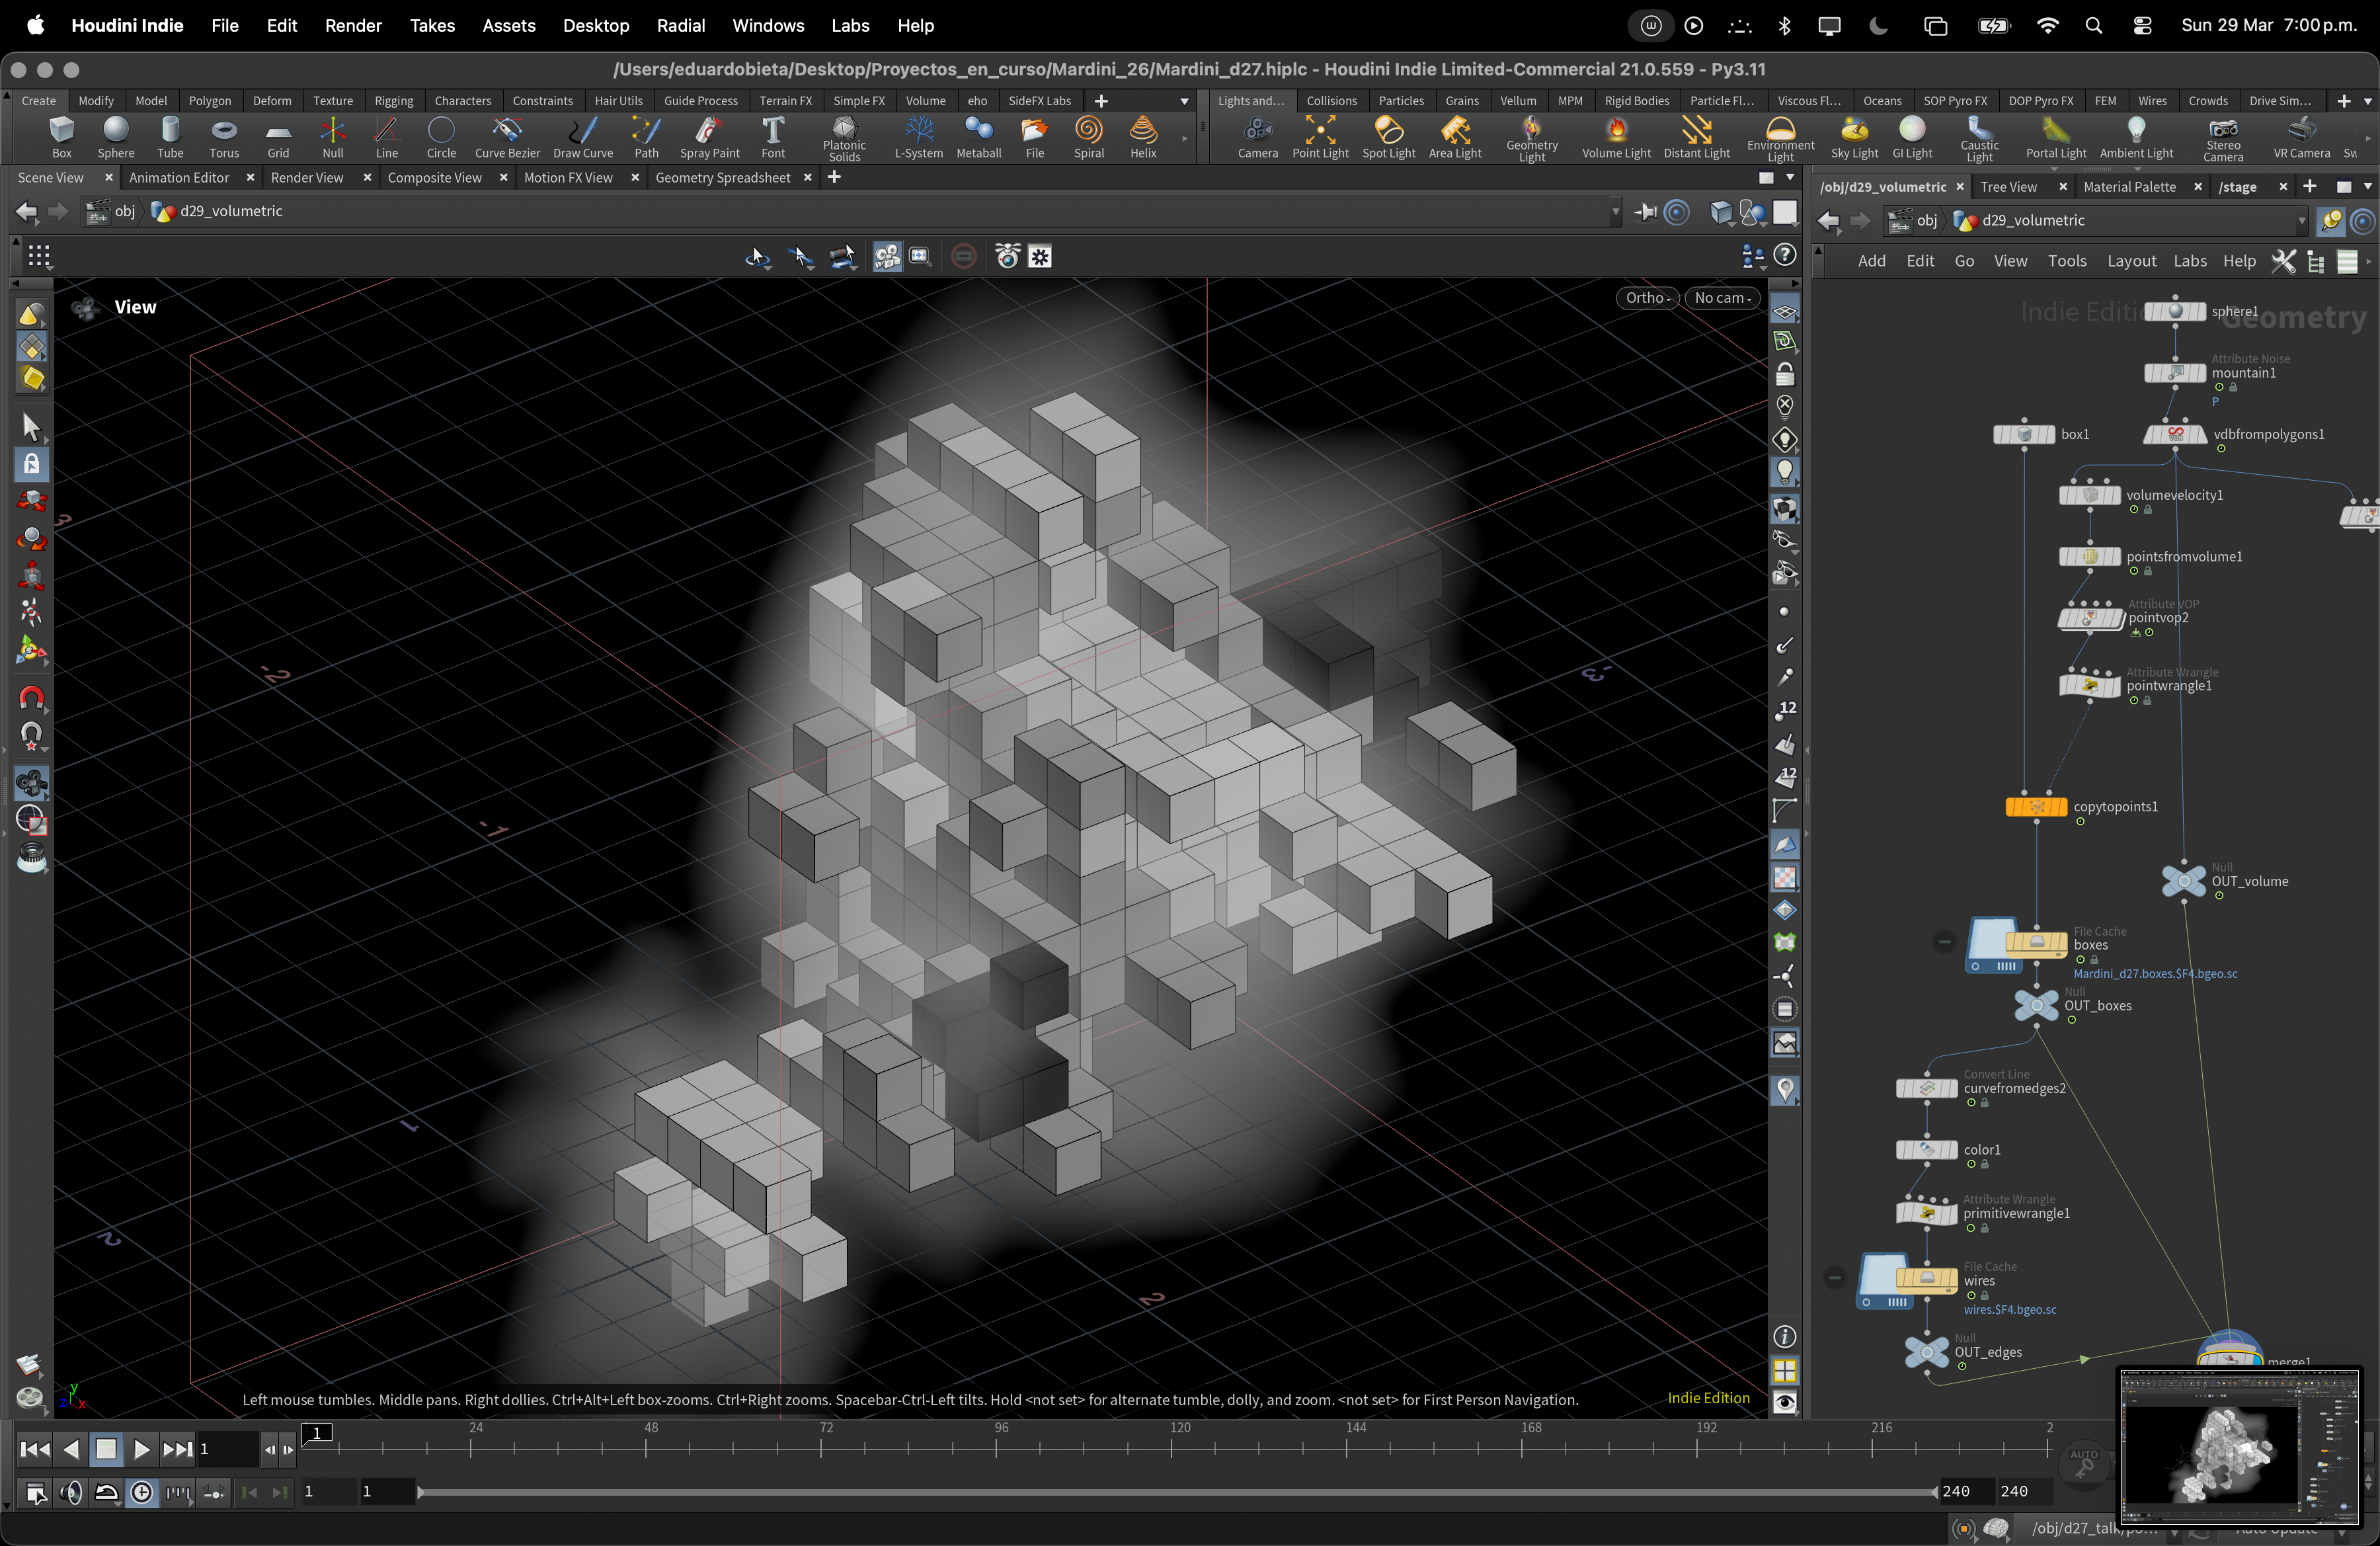Toggle loop playback mode button
This screenshot has width=2380, height=1546.
pyautogui.click(x=106, y=1492)
